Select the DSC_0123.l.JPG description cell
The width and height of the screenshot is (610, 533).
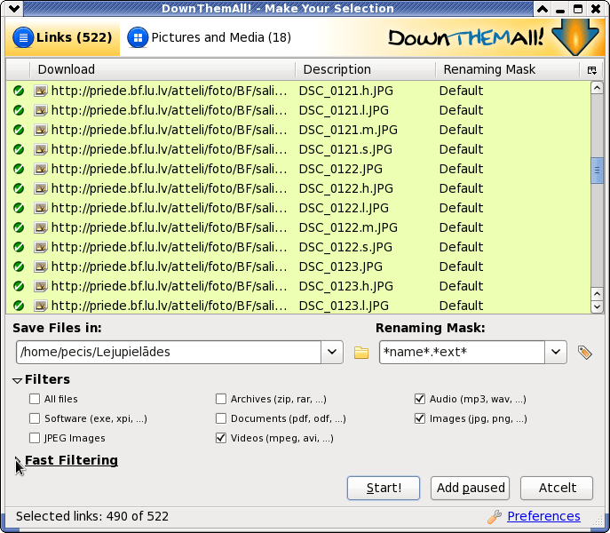click(x=344, y=306)
